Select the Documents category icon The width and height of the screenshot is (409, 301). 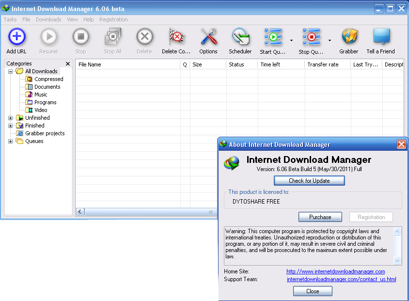pos(29,87)
